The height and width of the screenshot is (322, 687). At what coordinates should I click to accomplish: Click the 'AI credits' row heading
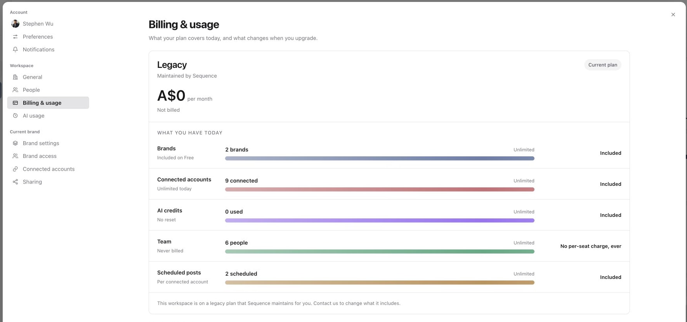point(170,210)
